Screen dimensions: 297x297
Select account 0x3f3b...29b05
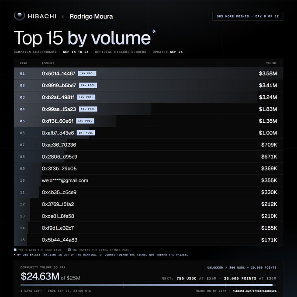[59, 169]
